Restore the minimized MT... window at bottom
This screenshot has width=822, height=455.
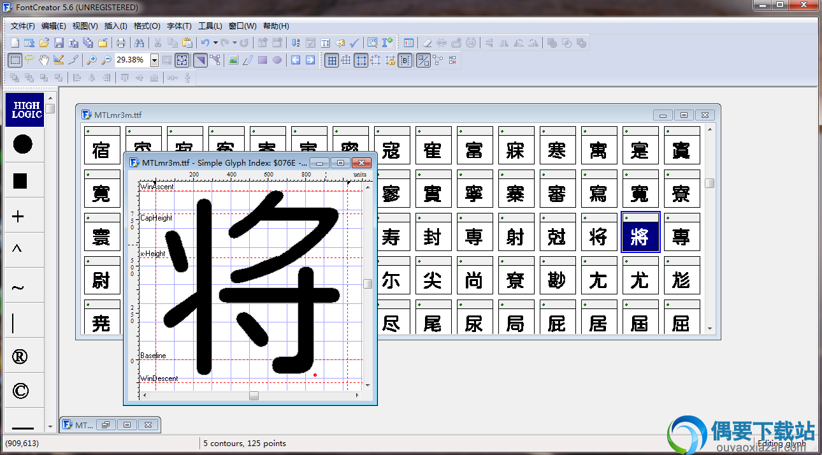click(106, 424)
